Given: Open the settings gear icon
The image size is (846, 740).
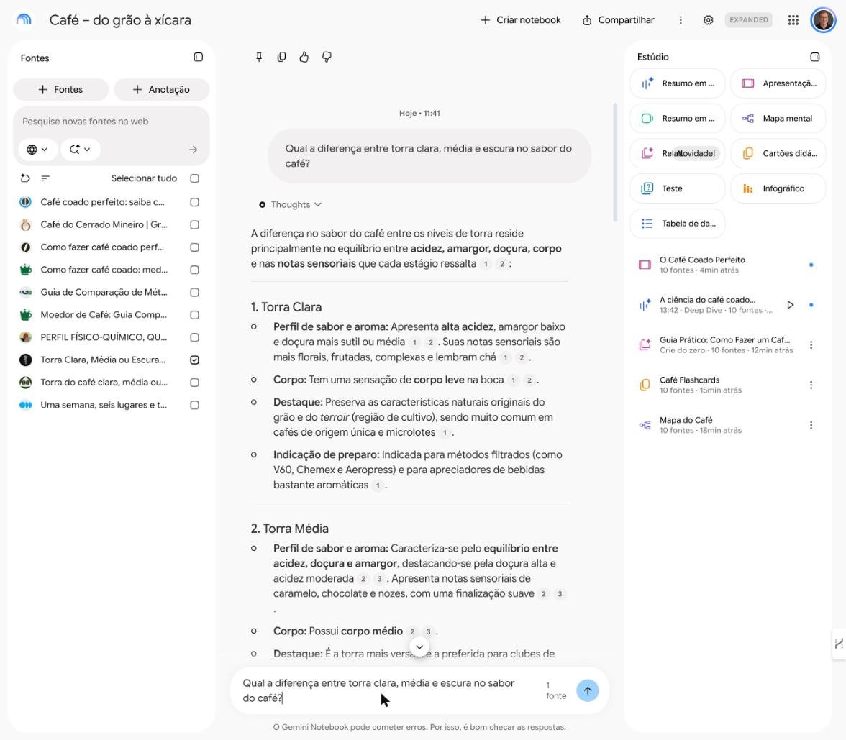Looking at the screenshot, I should pos(708,20).
